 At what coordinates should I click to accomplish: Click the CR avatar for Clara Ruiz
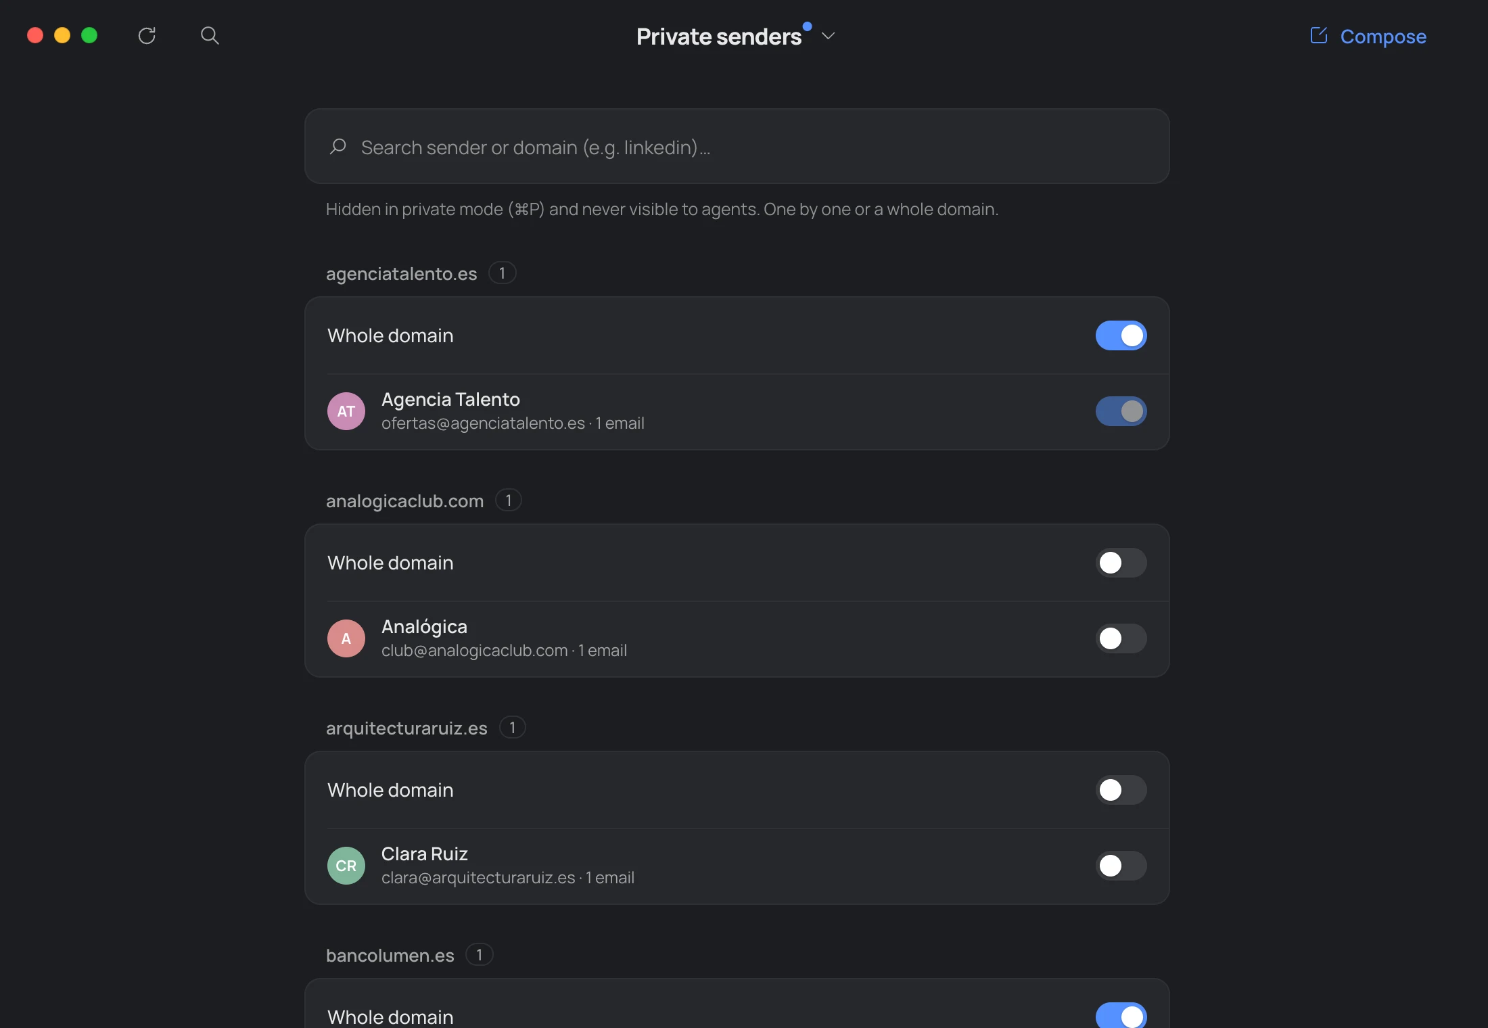click(346, 866)
